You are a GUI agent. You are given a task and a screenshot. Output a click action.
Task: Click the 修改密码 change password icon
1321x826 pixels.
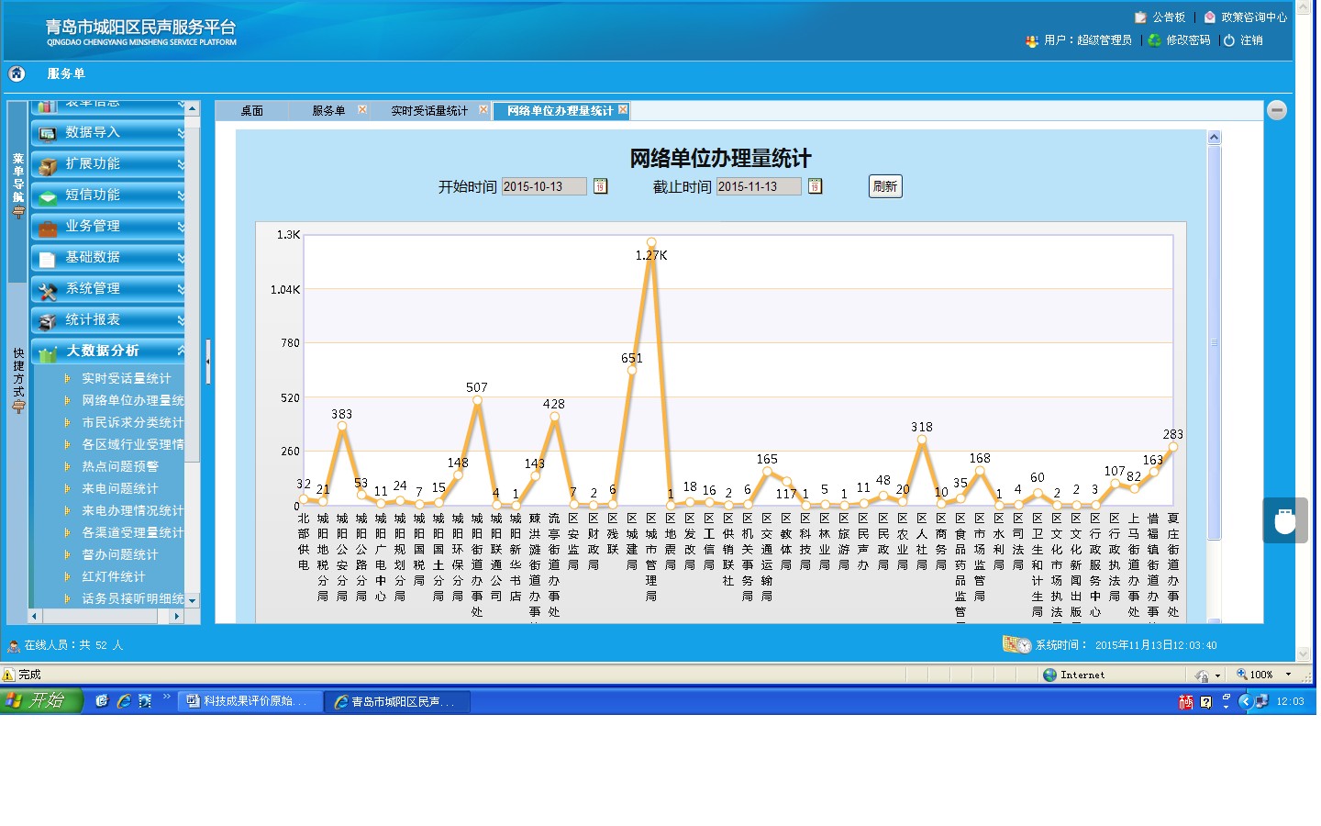tap(1155, 40)
